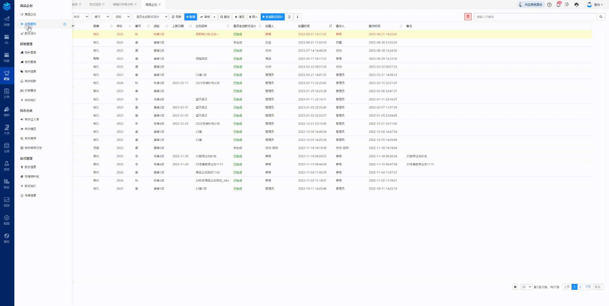Open the page size dropdown showing 20
Image resolution: width=609 pixels, height=306 pixels.
coord(526,287)
